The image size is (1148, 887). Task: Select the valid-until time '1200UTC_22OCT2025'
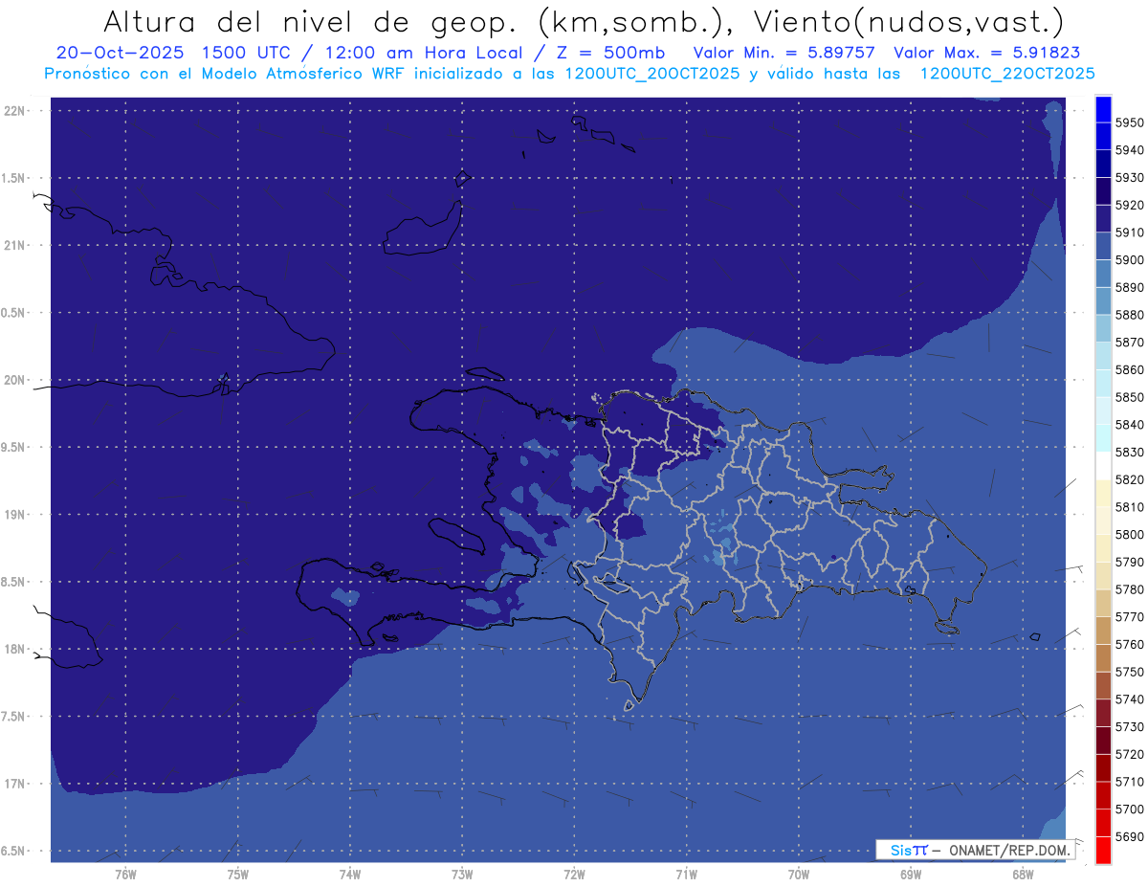(1007, 74)
